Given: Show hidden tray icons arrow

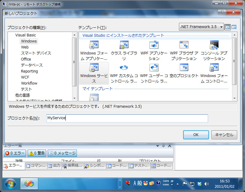Looking at the screenshot, I should point(178,184).
